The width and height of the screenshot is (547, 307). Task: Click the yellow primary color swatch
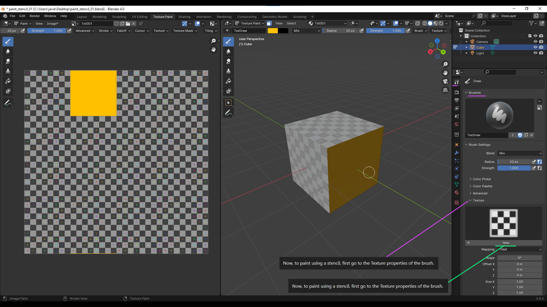coord(273,31)
